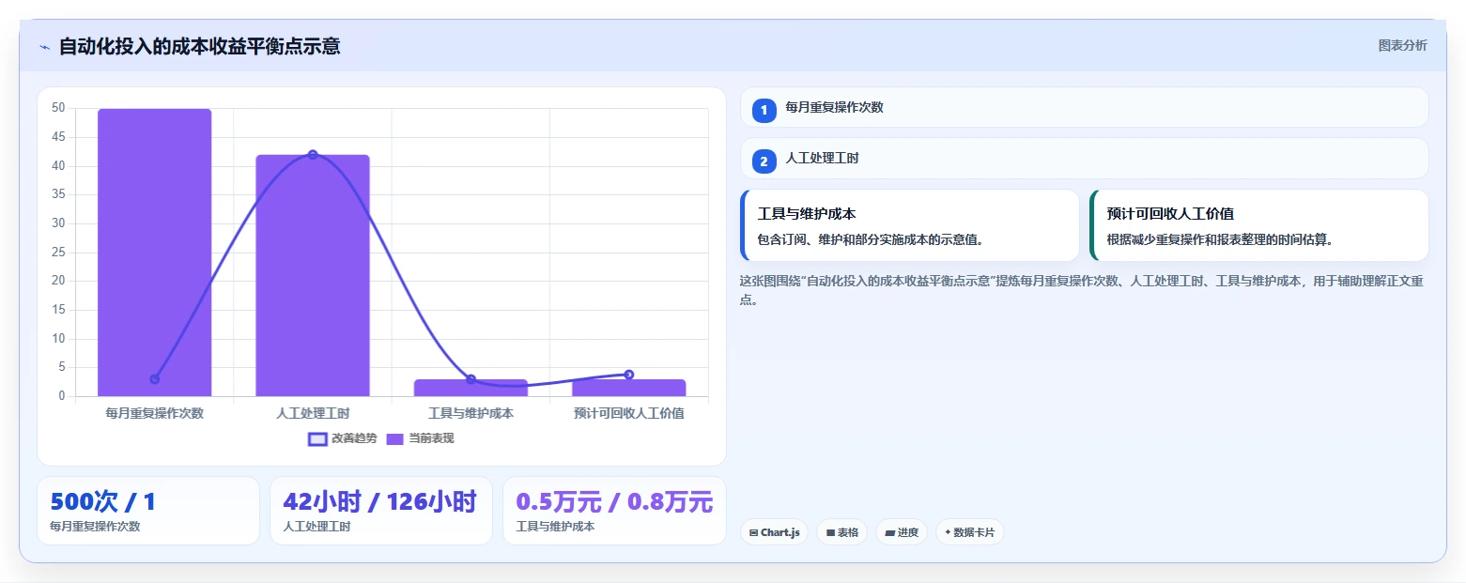Click the 500次 / 1 stat card
This screenshot has height=583, width=1466.
pyautogui.click(x=148, y=511)
